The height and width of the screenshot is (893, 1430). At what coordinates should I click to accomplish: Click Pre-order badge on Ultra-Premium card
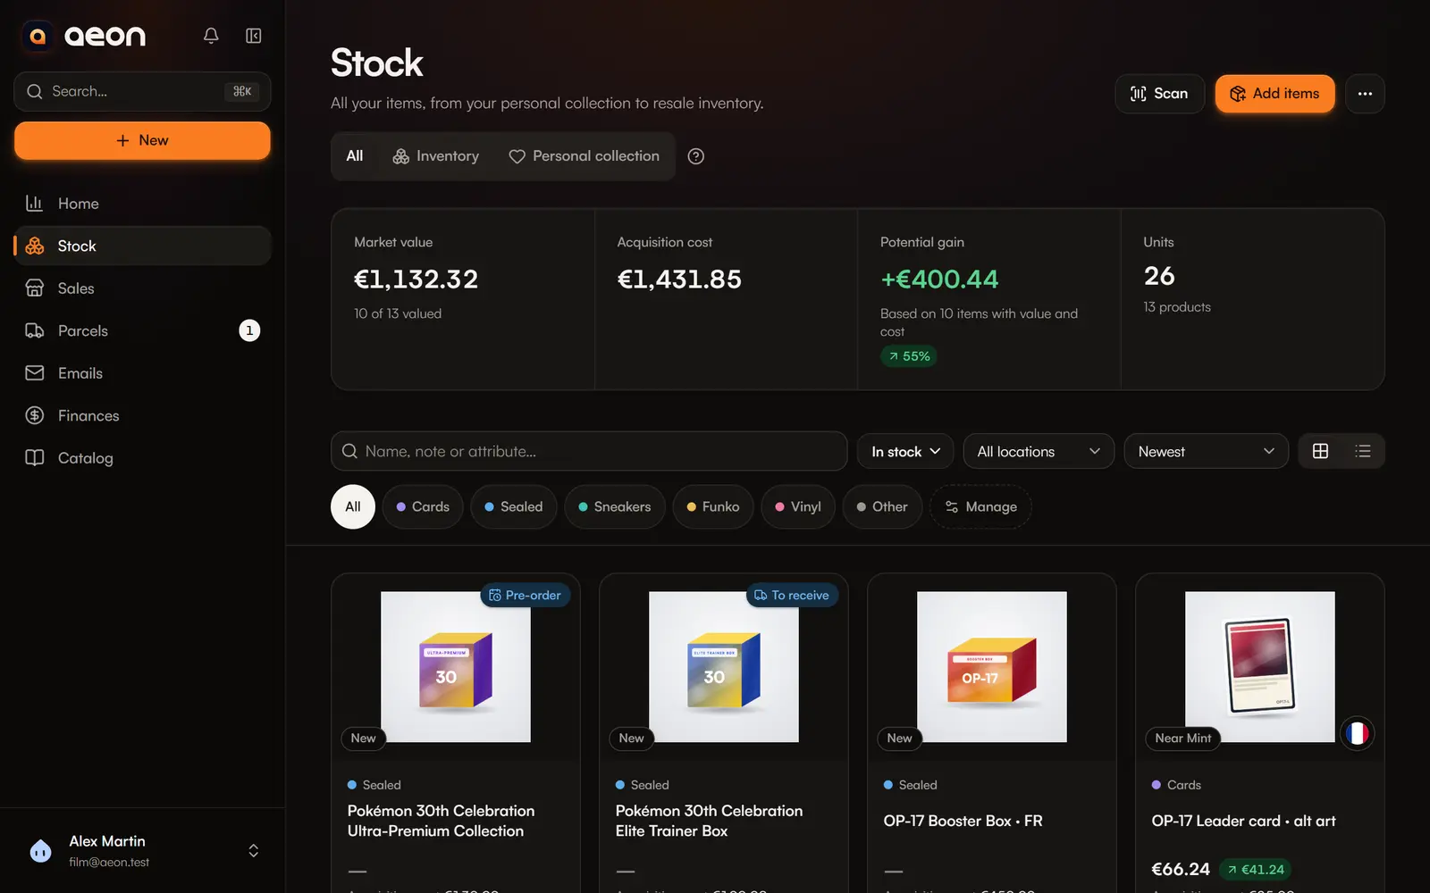pos(526,595)
